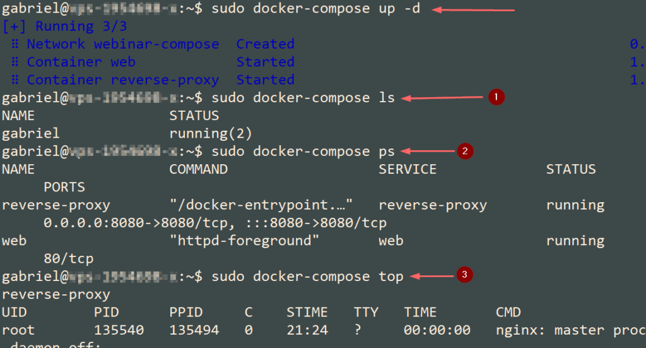Click the red numbered marker 3
Screen dimensions: 646x348
coord(464,275)
